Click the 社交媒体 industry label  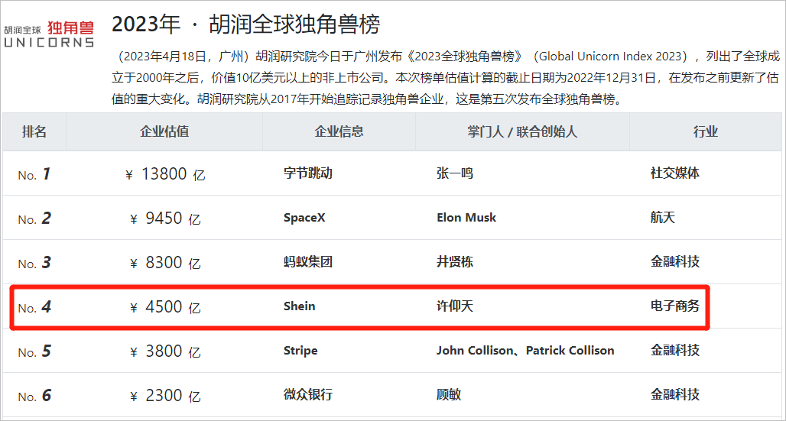coord(675,173)
